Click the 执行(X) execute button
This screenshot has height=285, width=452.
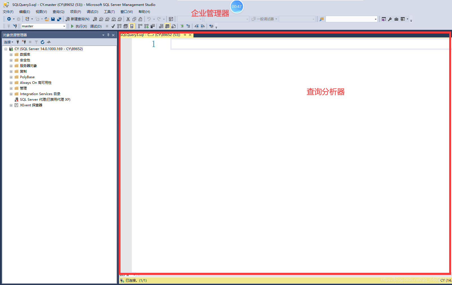79,26
